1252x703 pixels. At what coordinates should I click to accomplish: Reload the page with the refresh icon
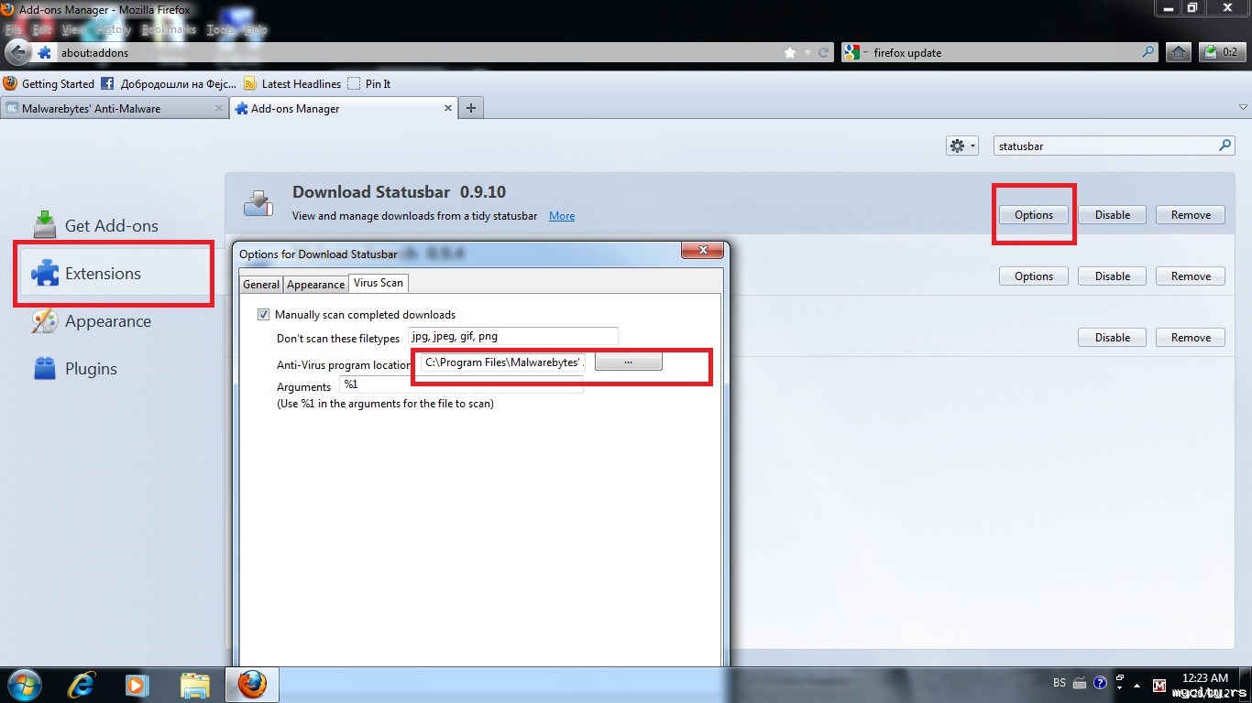point(824,53)
